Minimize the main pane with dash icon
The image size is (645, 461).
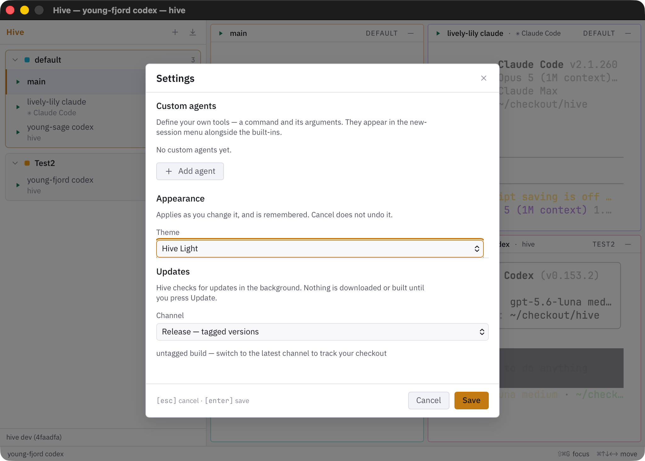411,33
